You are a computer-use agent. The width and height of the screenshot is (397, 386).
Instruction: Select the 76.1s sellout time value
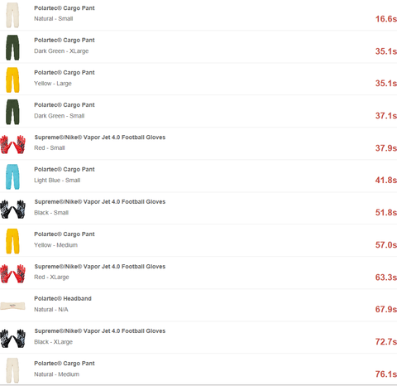386,374
